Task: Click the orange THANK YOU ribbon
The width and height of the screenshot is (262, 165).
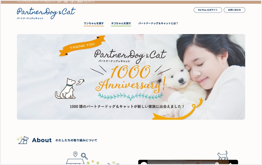Action: click(82, 46)
